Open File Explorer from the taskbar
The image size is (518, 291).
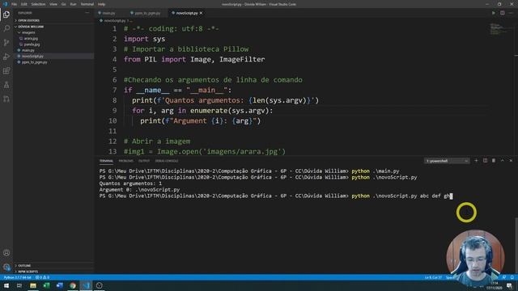(x=32, y=285)
